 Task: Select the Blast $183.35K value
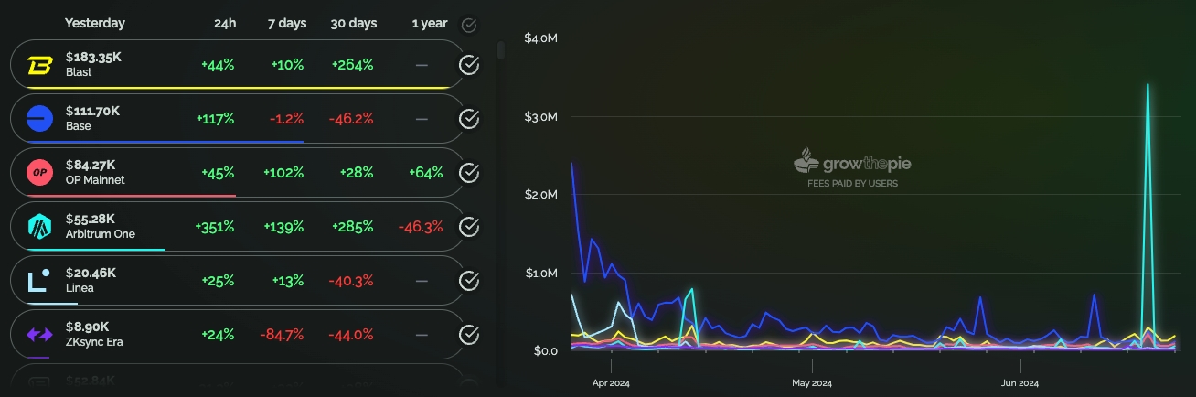click(x=93, y=58)
